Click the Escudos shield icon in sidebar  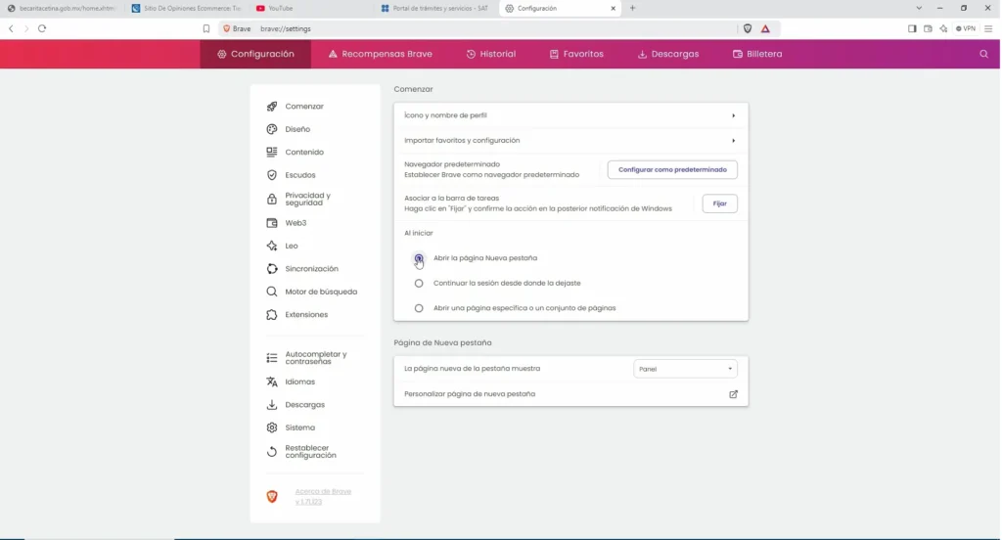[272, 175]
